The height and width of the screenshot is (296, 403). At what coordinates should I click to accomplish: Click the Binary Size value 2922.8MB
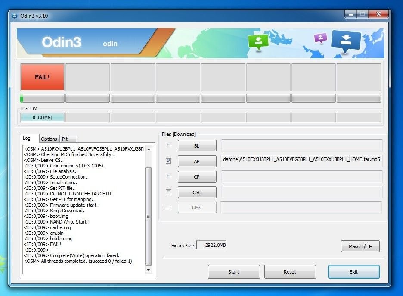[x=211, y=245]
